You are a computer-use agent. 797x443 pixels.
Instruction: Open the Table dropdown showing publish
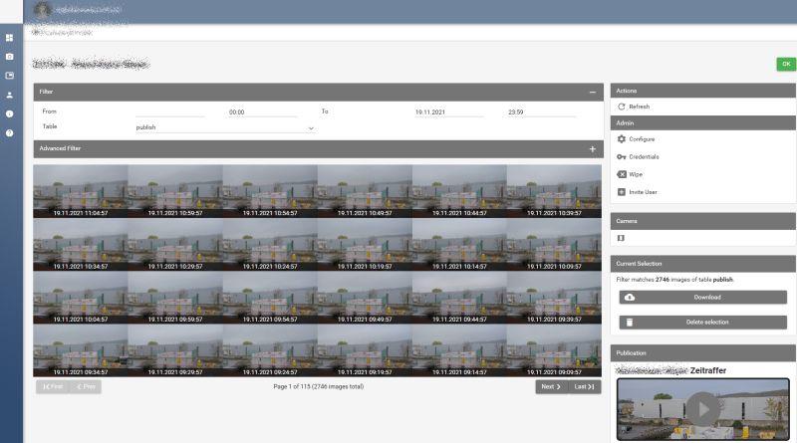pos(225,127)
